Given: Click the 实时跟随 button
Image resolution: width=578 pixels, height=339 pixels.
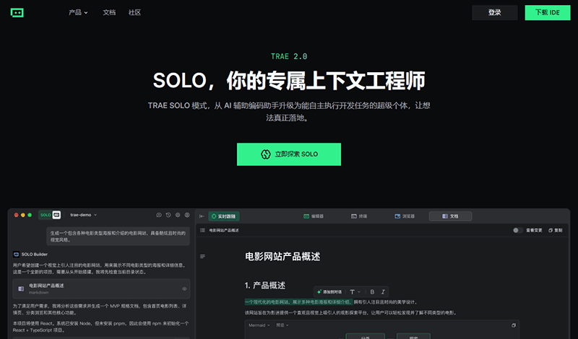Looking at the screenshot, I should (224, 216).
